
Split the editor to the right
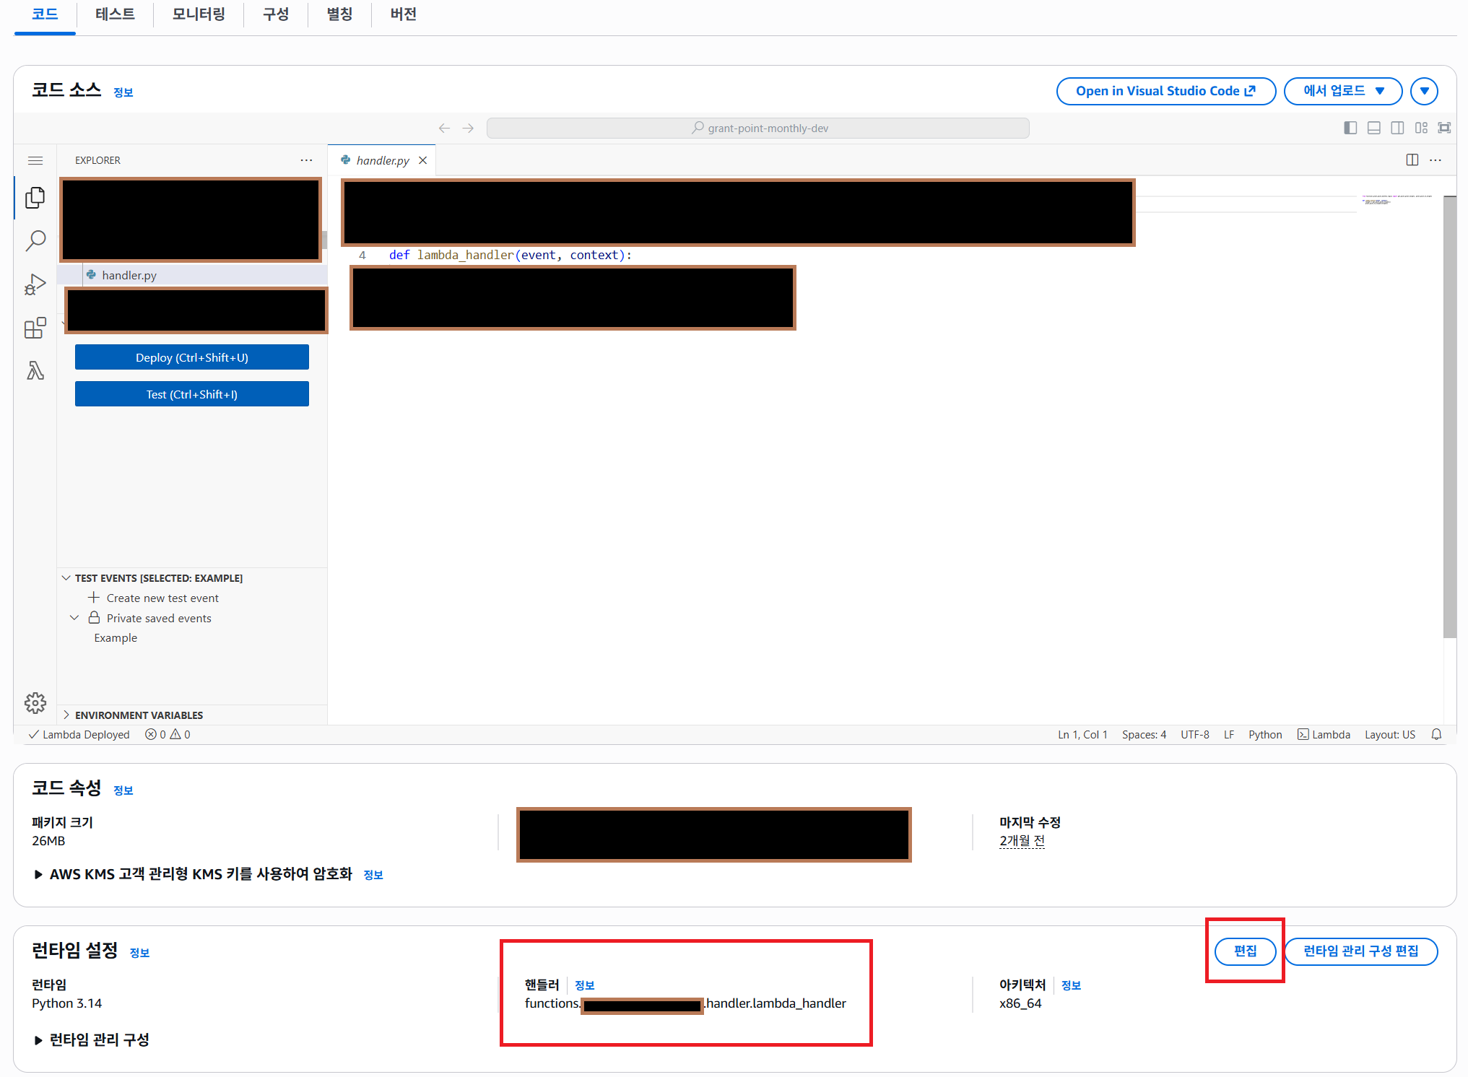click(1412, 160)
